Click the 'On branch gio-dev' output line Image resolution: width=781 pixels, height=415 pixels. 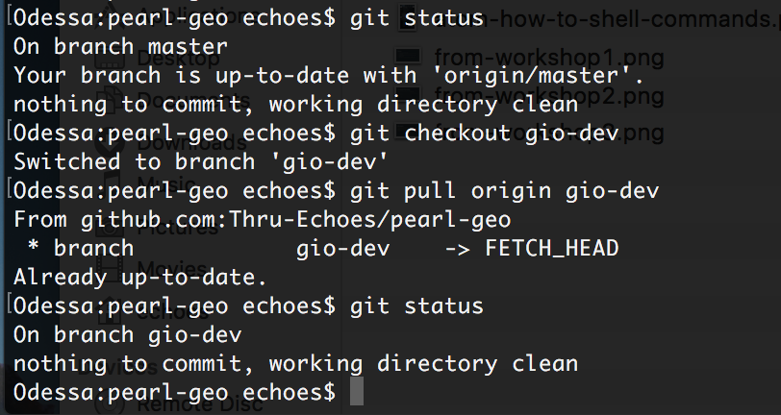[x=128, y=335]
